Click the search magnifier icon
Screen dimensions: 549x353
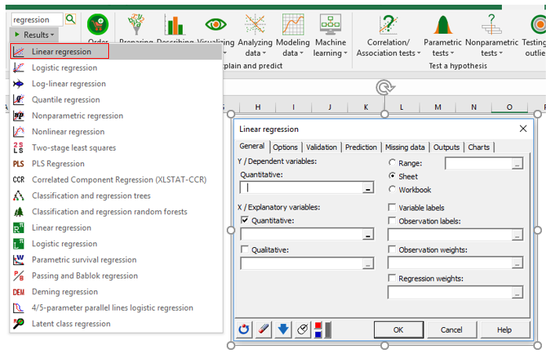pyautogui.click(x=71, y=19)
